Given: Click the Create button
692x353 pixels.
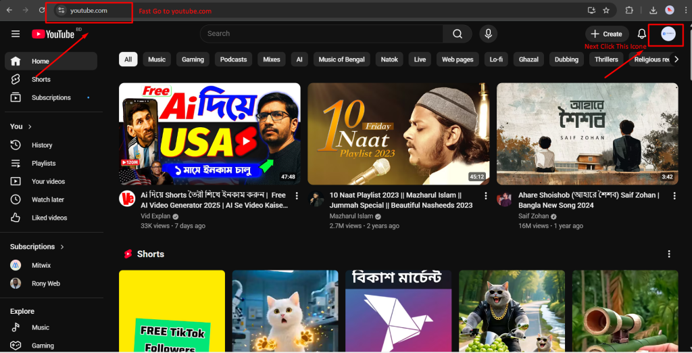Looking at the screenshot, I should (x=607, y=34).
